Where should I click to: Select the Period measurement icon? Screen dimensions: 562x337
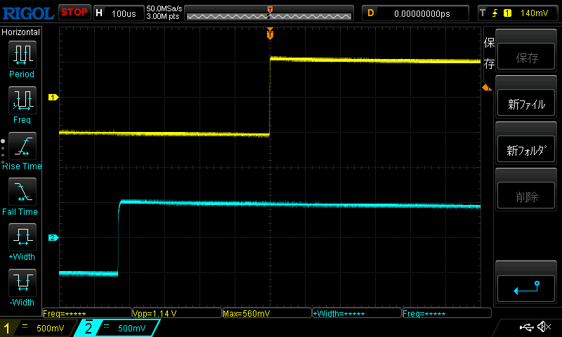[22, 55]
